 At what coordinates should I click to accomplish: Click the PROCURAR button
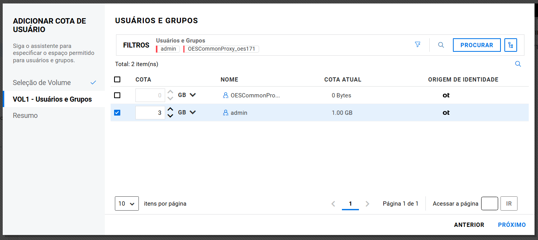click(477, 45)
